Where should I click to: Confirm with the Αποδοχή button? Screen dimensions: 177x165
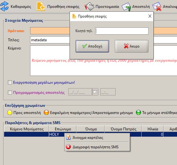coord(92,46)
